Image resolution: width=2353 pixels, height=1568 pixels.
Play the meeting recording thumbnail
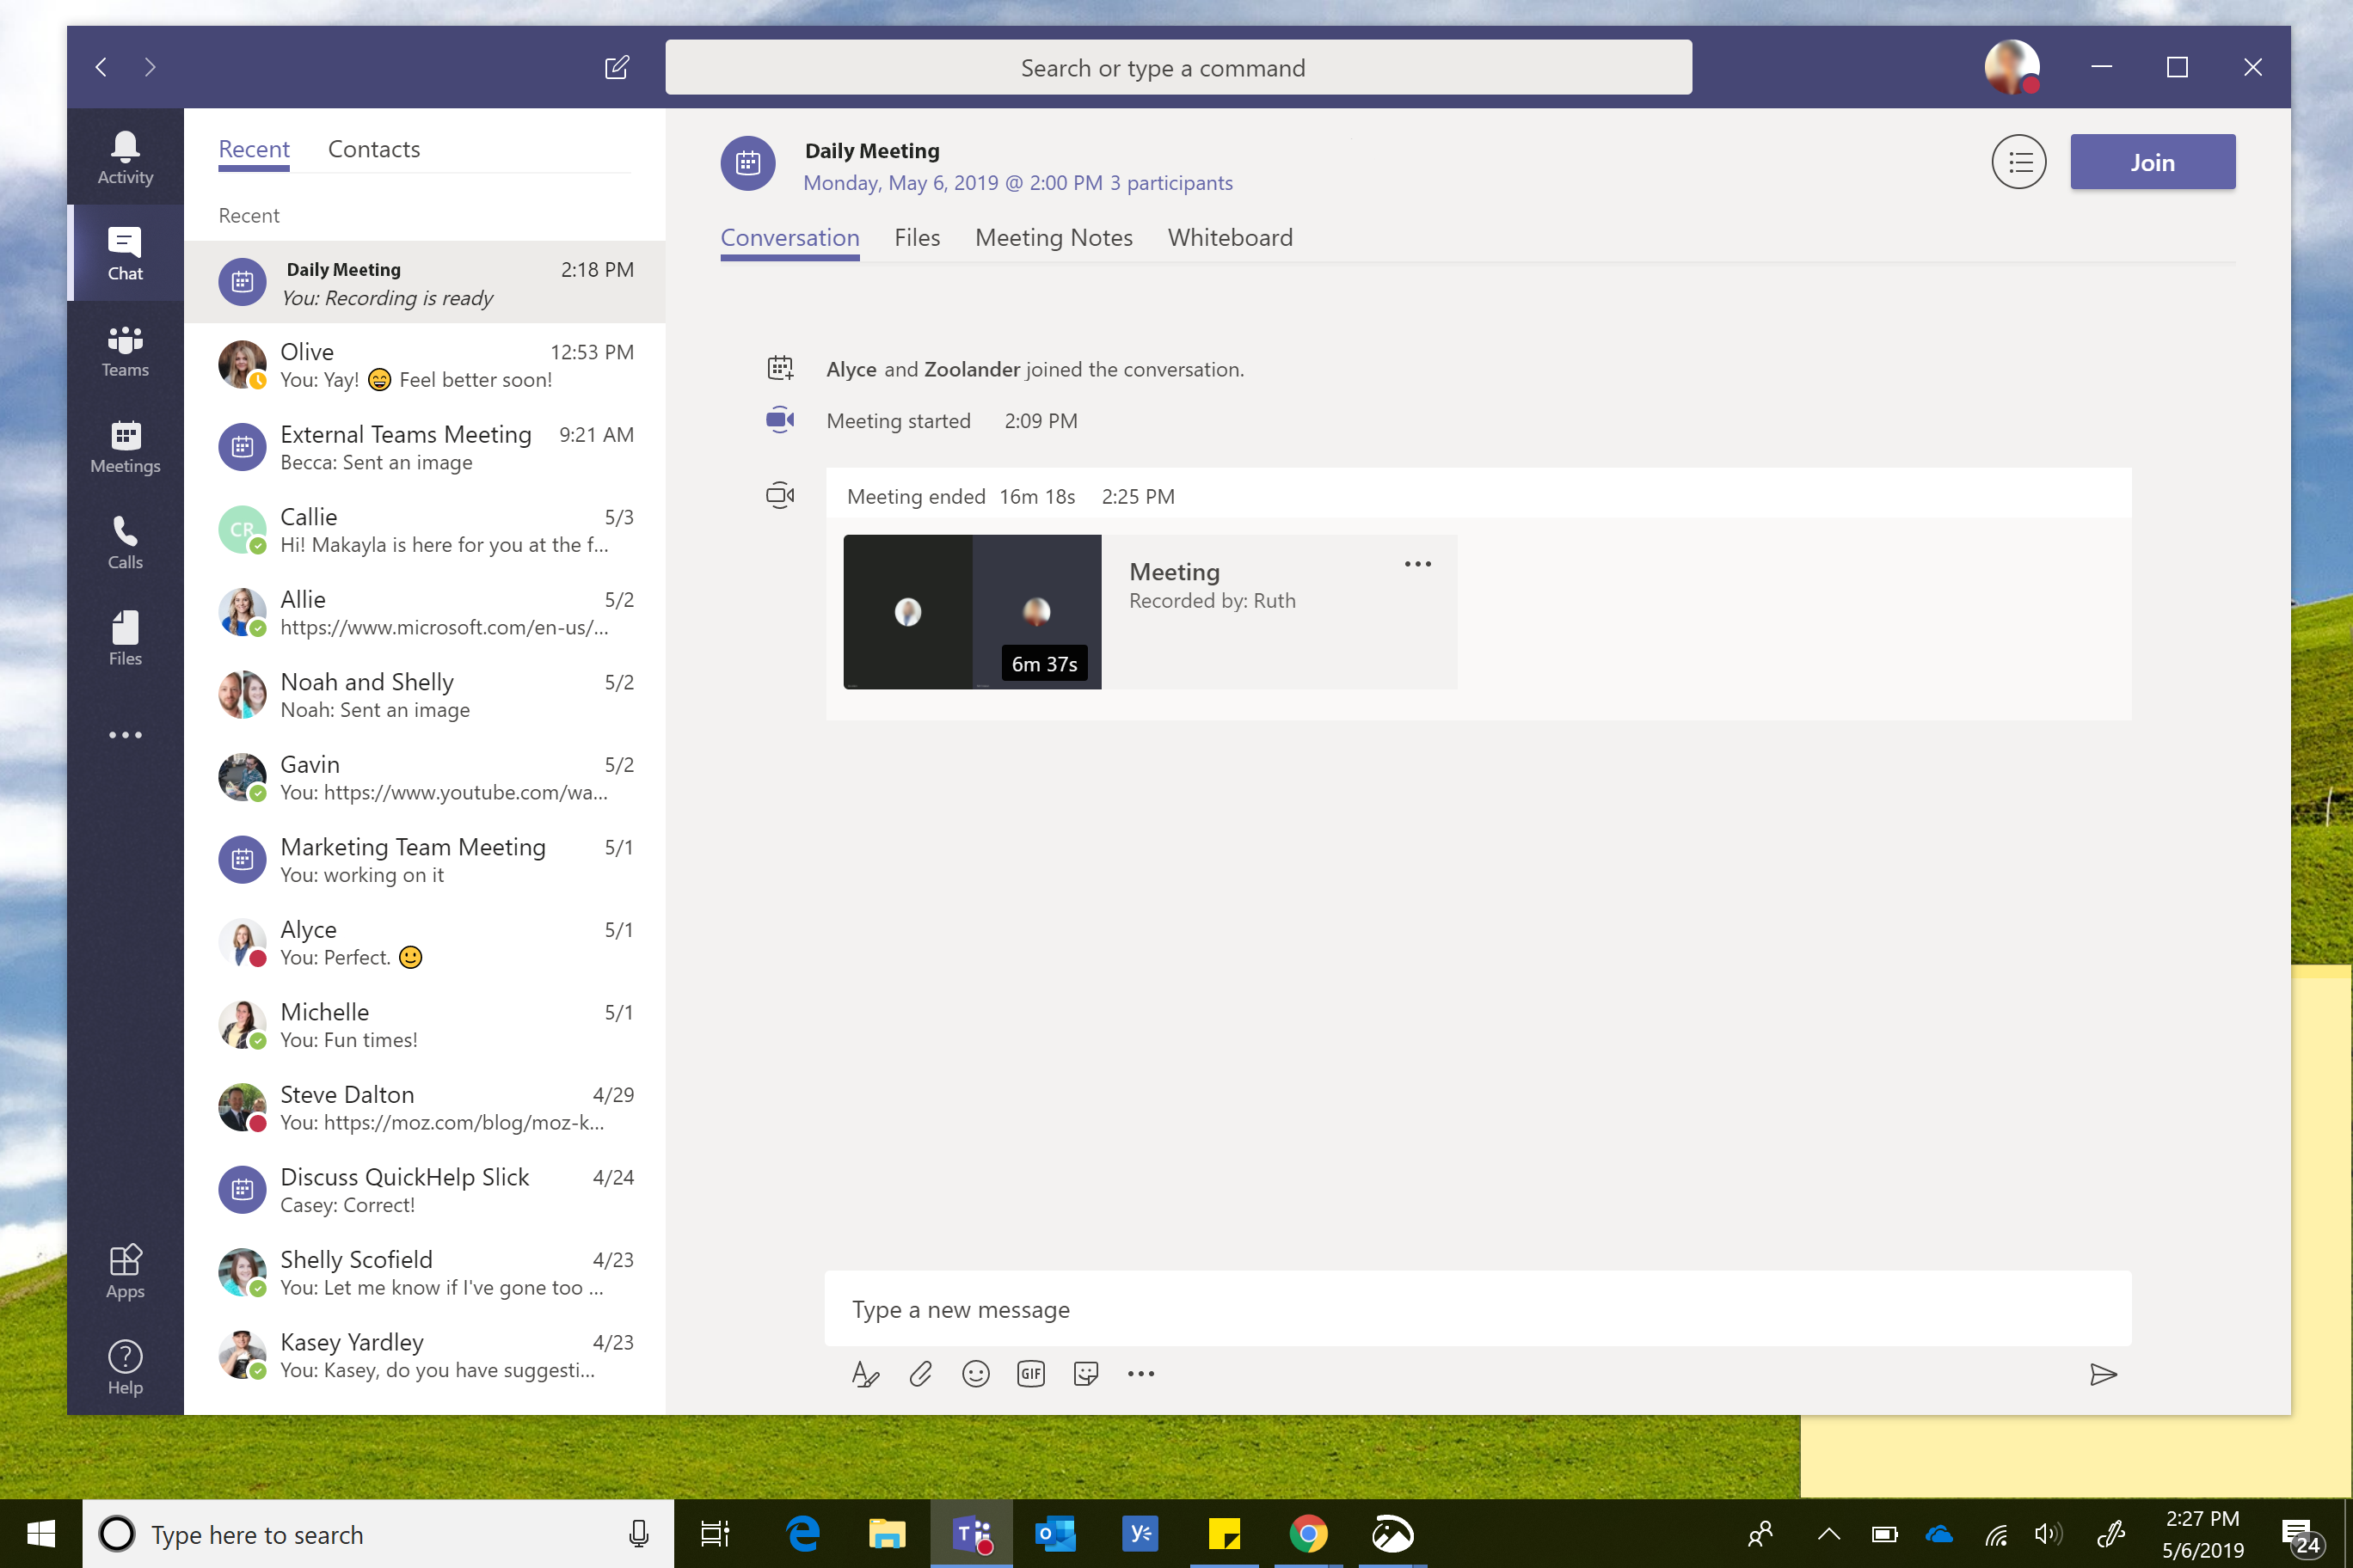pos(972,612)
